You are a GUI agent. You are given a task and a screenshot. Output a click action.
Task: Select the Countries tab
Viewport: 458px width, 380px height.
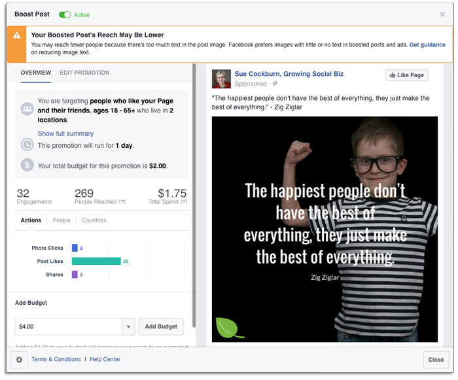click(94, 220)
